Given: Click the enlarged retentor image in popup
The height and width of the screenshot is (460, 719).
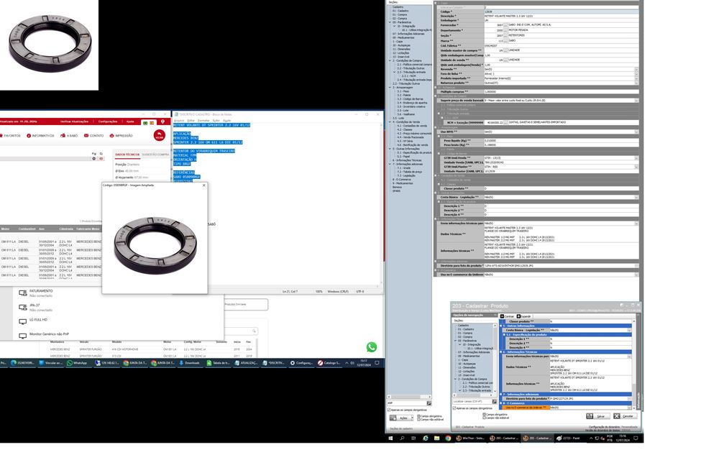Looking at the screenshot, I should 155,246.
